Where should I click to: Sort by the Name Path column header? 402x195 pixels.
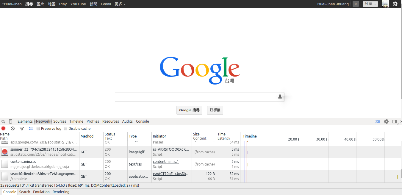click(40, 136)
